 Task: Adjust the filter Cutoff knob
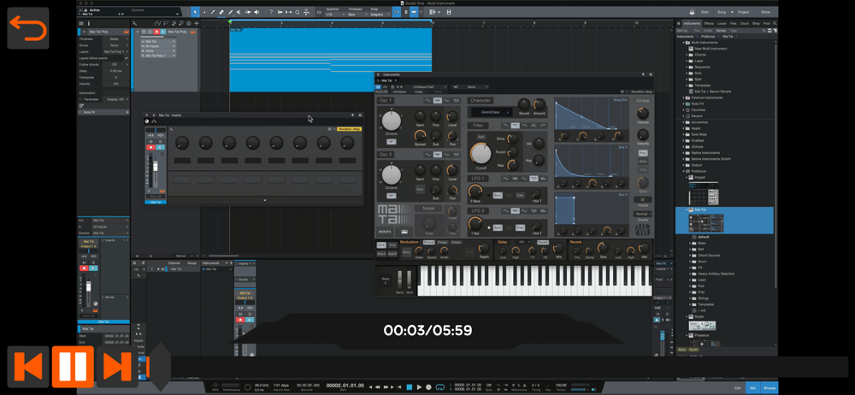click(x=481, y=154)
